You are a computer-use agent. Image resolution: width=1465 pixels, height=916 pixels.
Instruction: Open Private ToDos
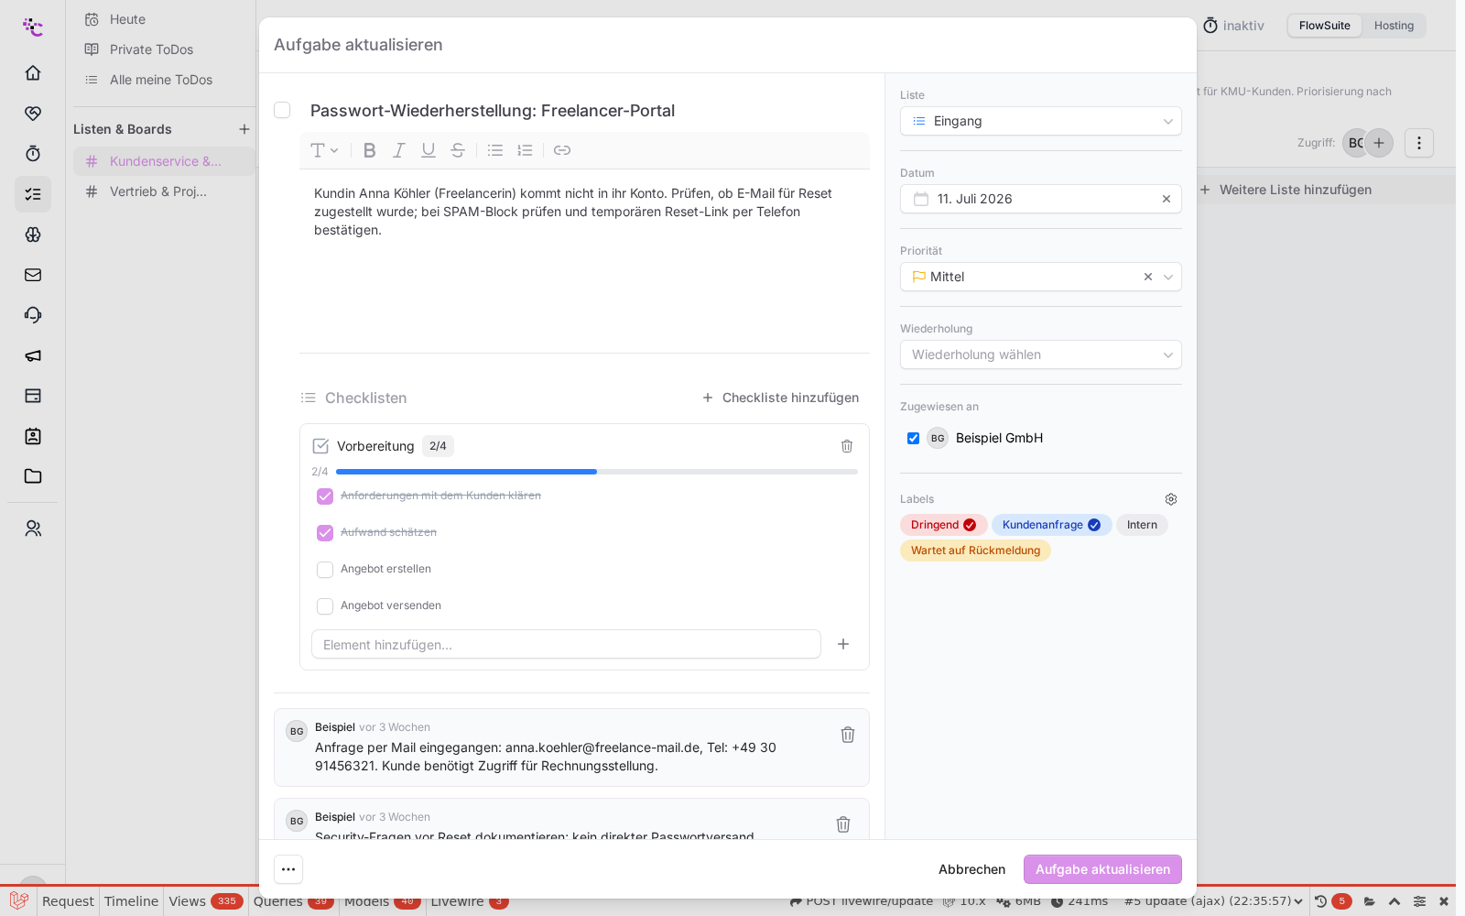[151, 49]
